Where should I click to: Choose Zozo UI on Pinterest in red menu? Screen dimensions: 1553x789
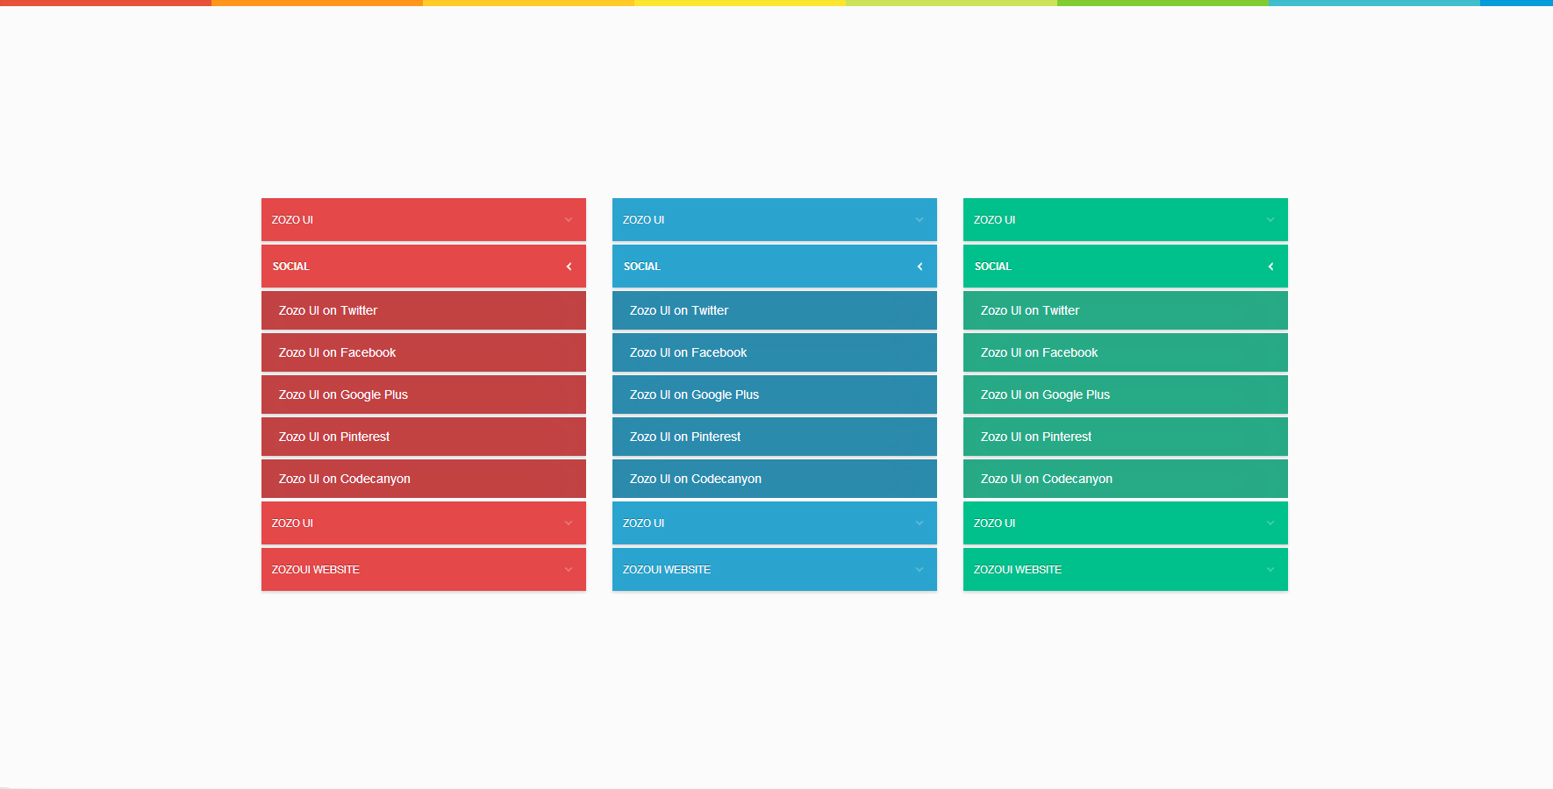point(424,437)
